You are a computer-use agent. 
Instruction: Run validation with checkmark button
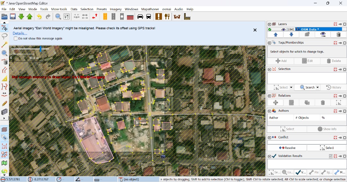tap(301, 172)
